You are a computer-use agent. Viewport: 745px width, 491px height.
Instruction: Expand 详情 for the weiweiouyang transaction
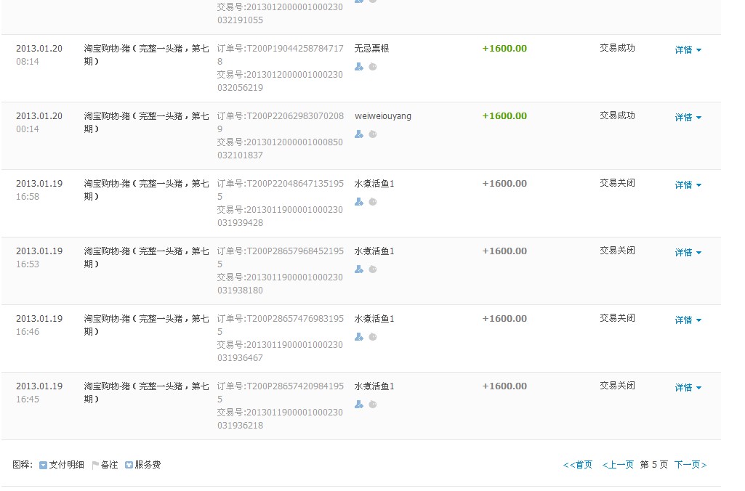[x=688, y=118]
